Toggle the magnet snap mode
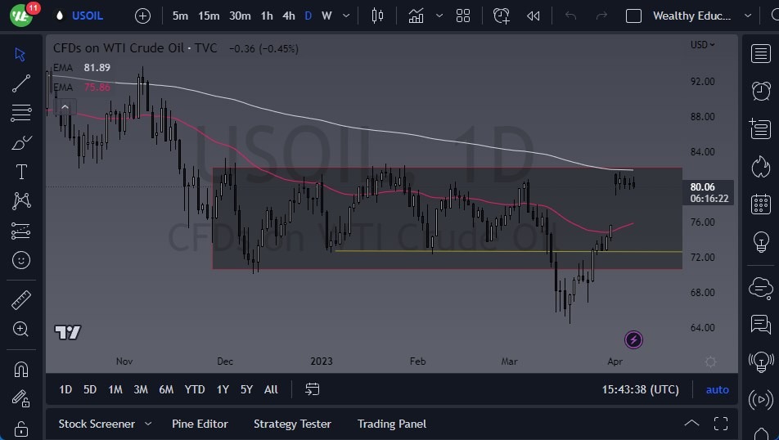779x440 pixels. 21,369
